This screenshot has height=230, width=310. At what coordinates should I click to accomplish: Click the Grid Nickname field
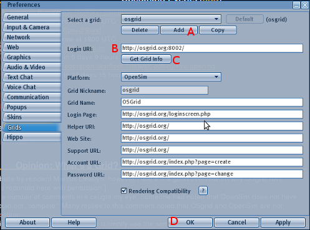tap(165, 90)
